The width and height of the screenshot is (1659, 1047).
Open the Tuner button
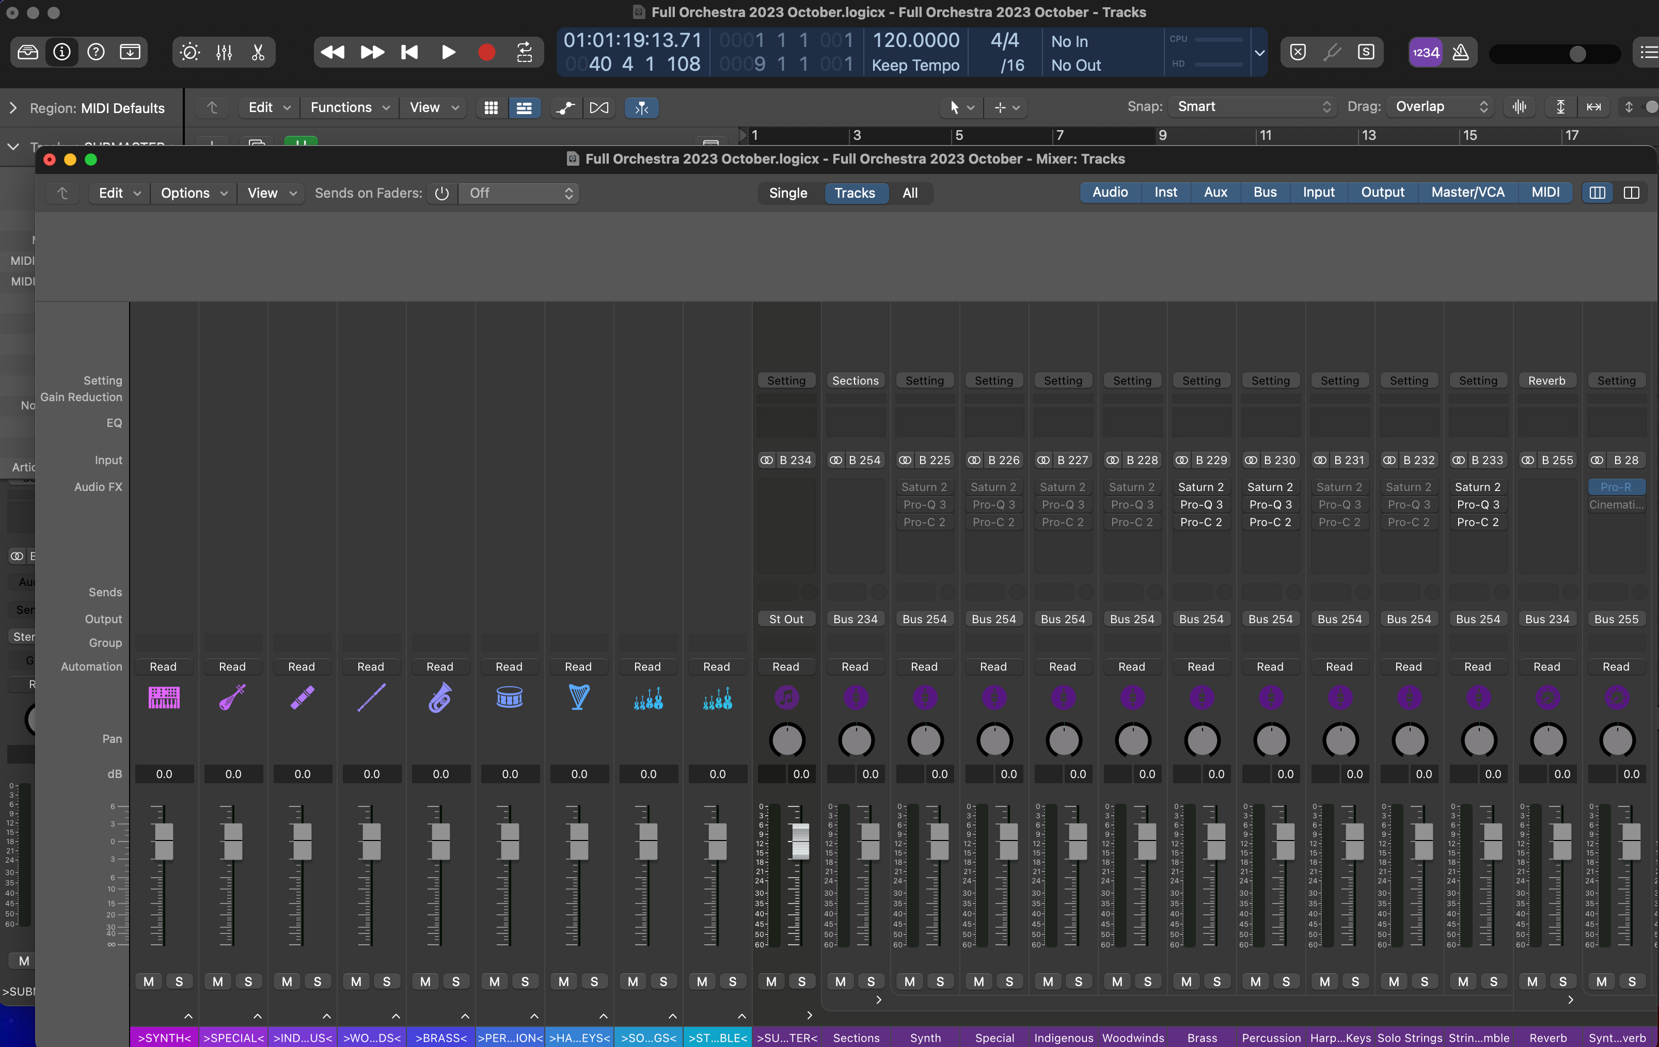coord(1333,52)
